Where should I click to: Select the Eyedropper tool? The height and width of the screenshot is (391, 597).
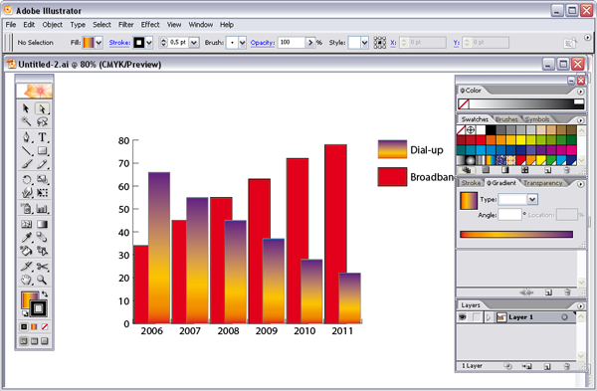26,238
